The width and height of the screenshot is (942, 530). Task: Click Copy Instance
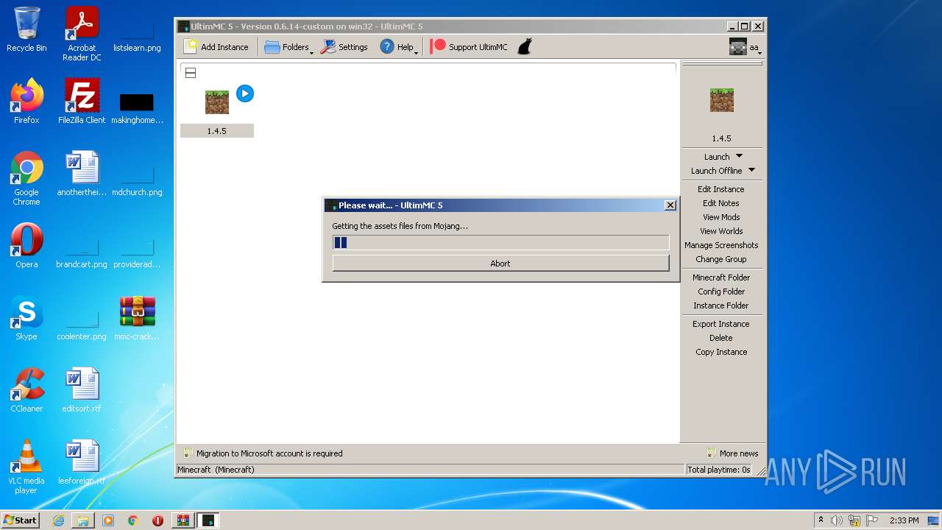[721, 352]
